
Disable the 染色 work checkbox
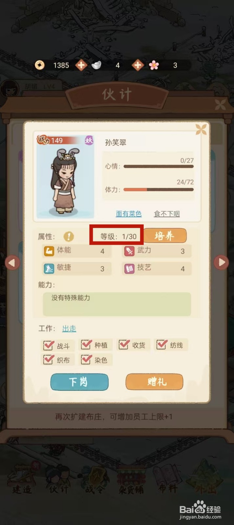86,359
